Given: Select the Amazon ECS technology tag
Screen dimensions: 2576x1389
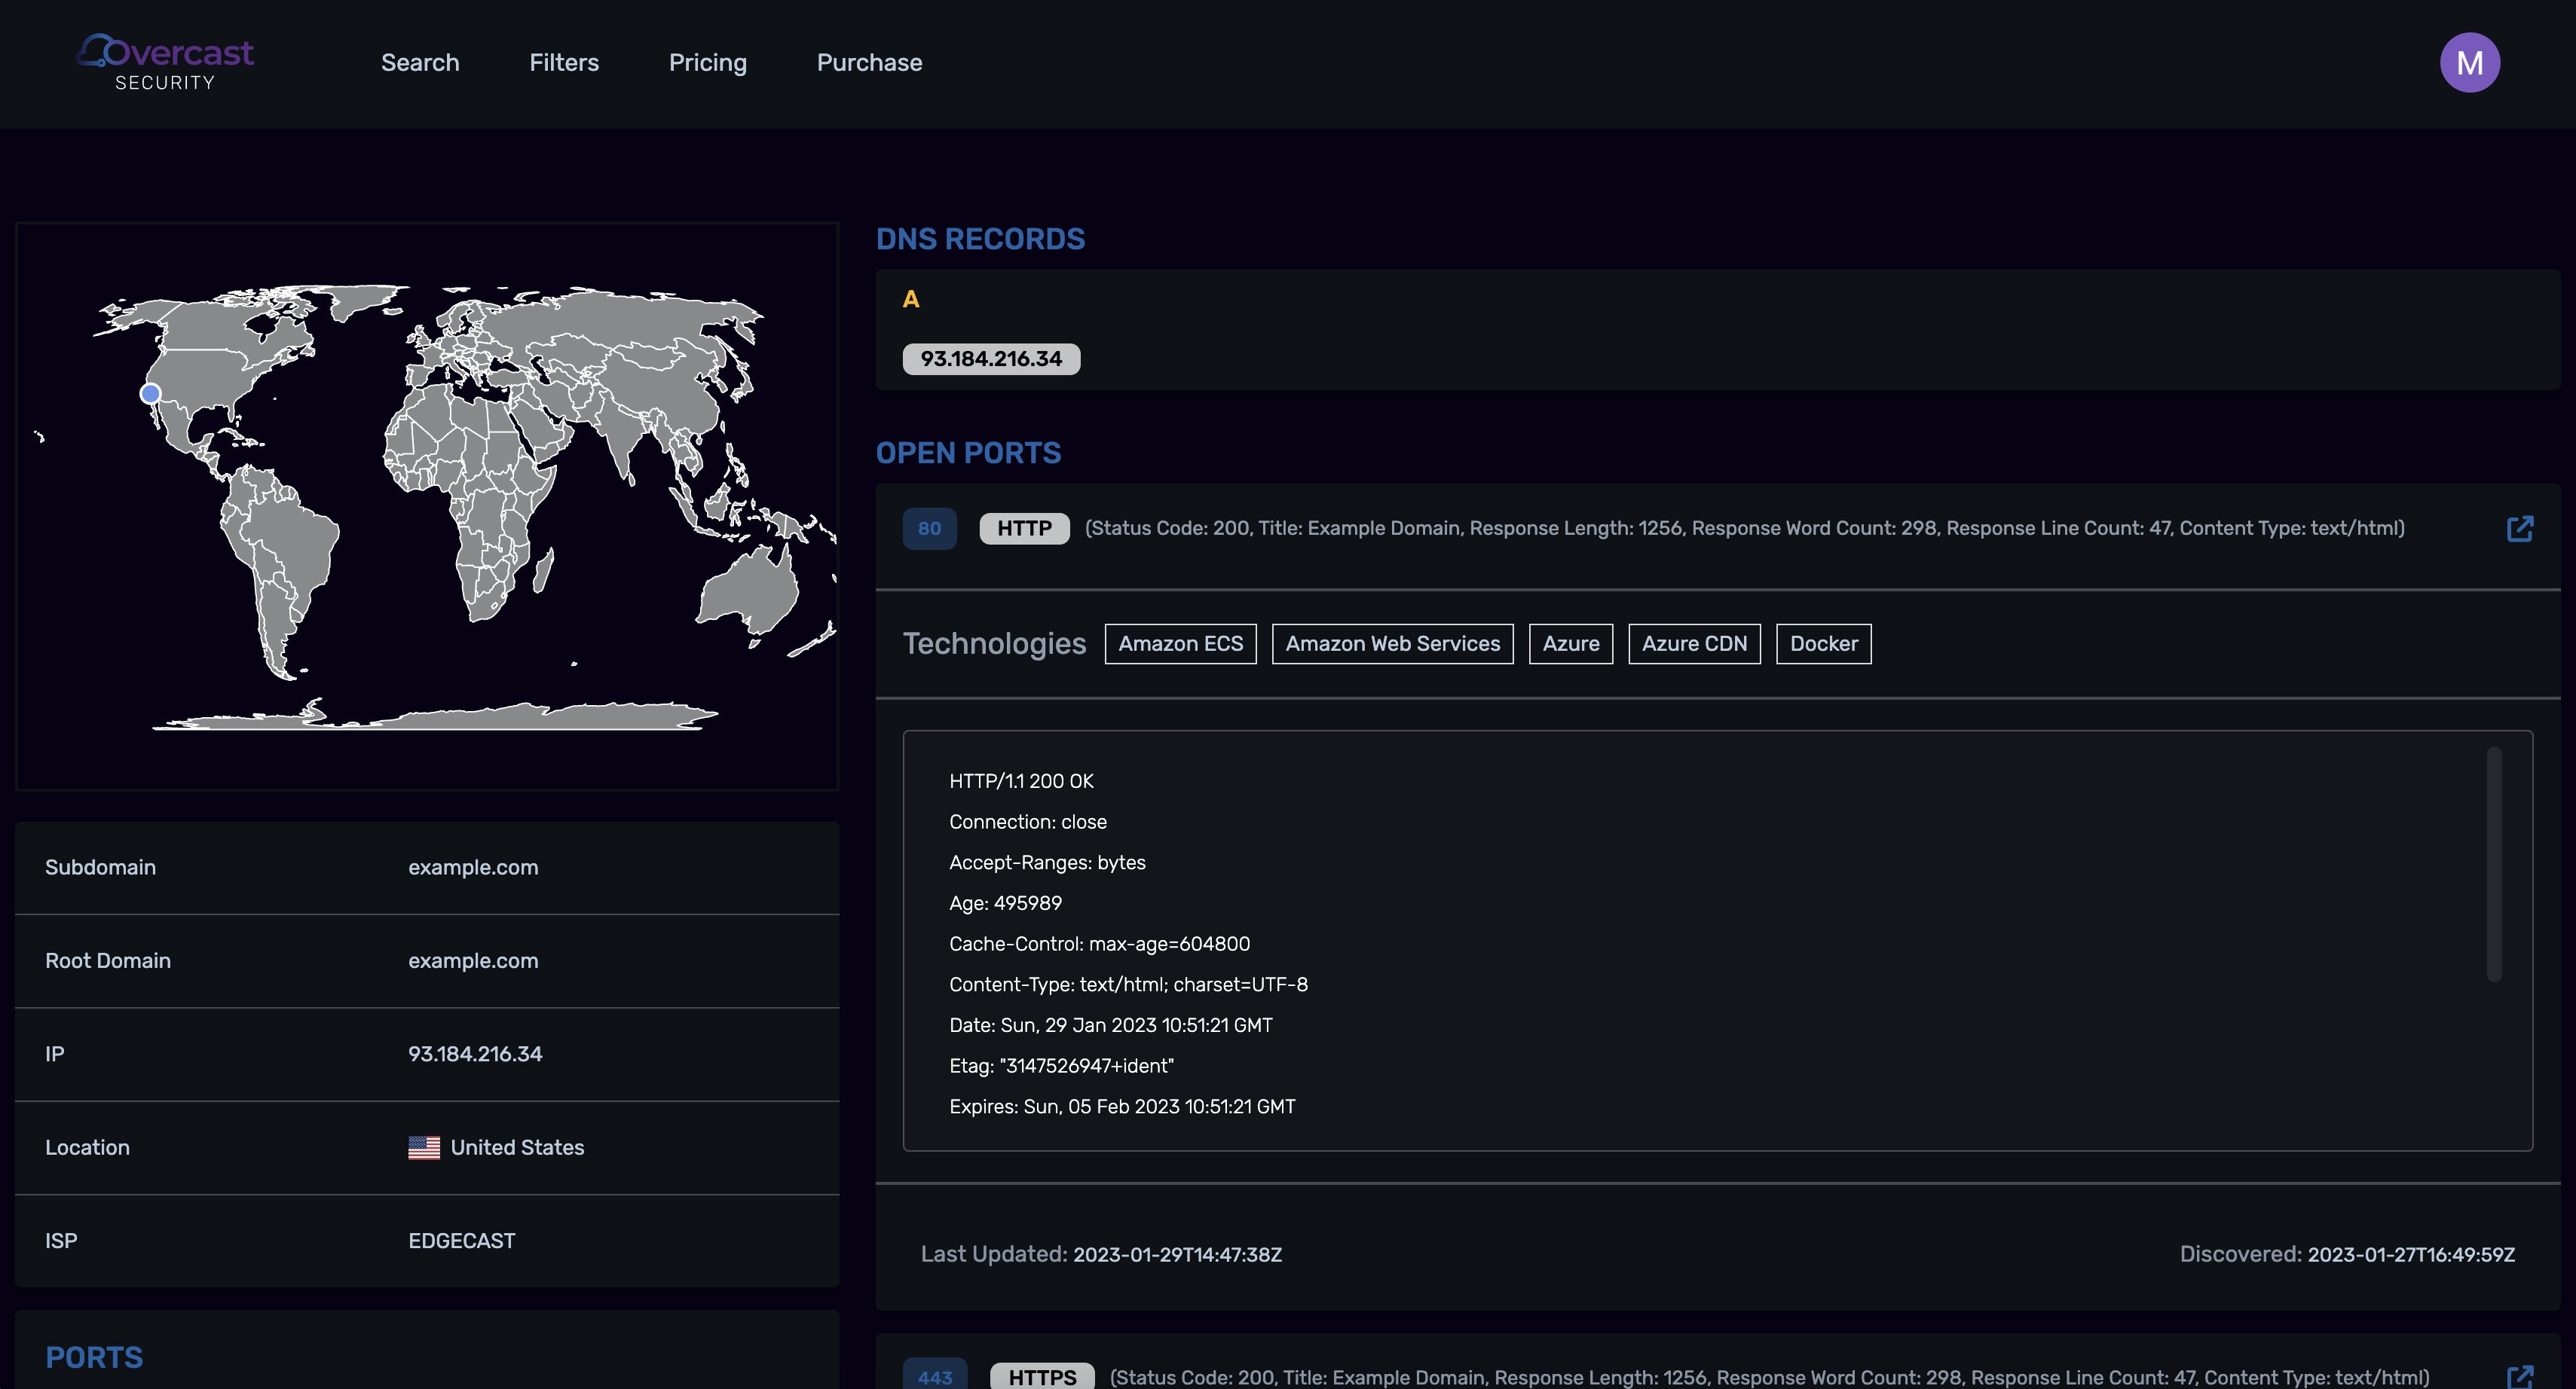Looking at the screenshot, I should point(1180,643).
